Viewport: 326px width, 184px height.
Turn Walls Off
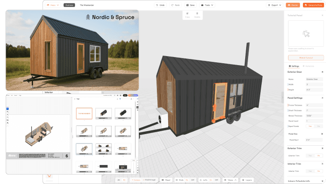pos(192,180)
